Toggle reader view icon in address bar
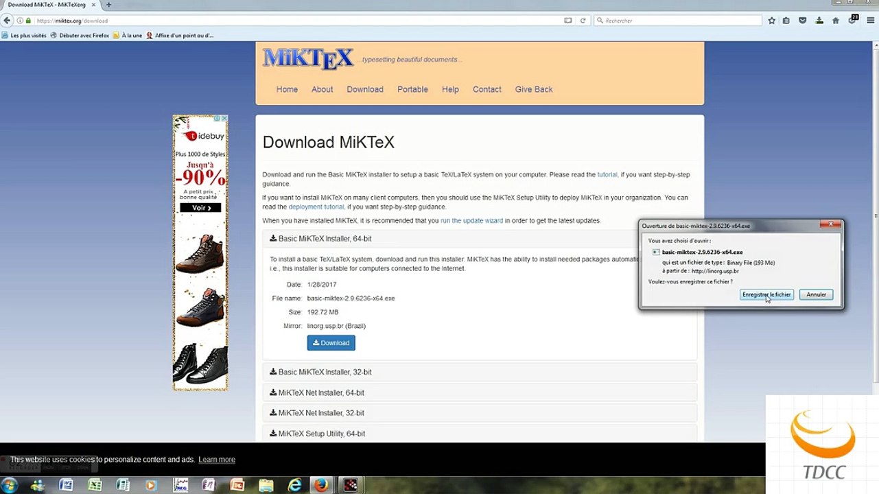 [567, 21]
